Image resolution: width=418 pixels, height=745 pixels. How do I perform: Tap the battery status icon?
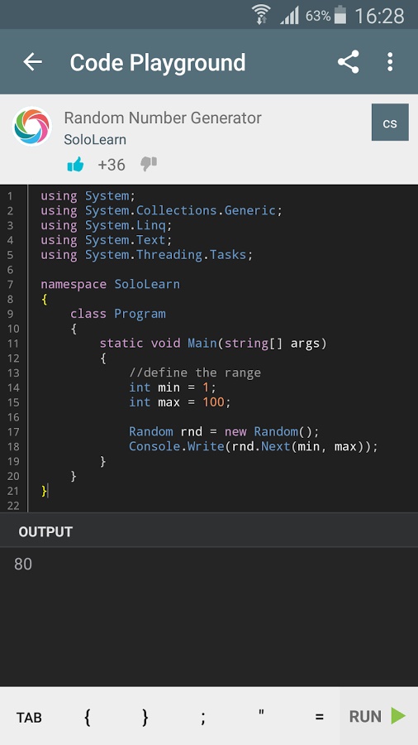pyautogui.click(x=340, y=15)
